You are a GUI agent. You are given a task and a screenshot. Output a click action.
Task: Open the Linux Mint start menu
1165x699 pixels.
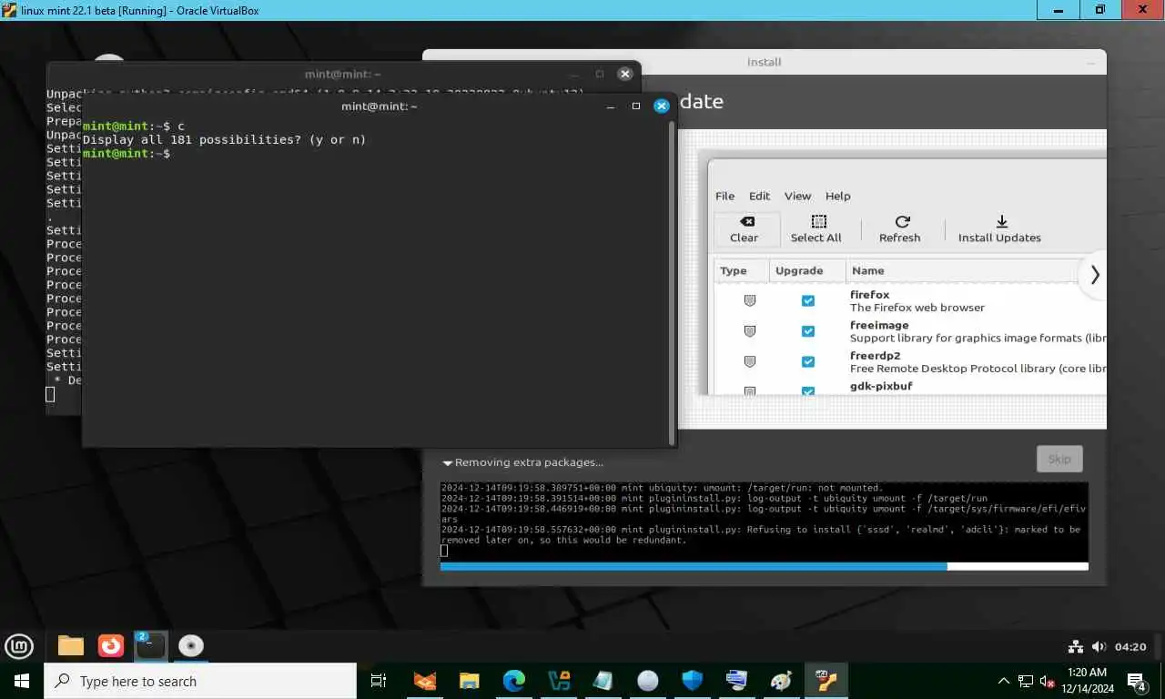[x=19, y=646]
